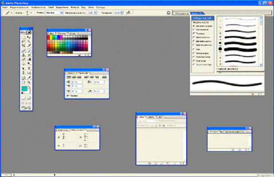Choose the Pen tool in toolbox

[x=23, y=73]
